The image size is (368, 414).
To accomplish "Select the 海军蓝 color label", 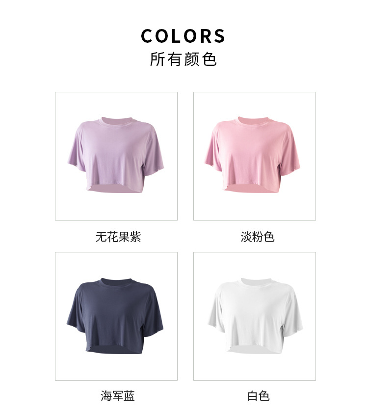I will pyautogui.click(x=118, y=396).
